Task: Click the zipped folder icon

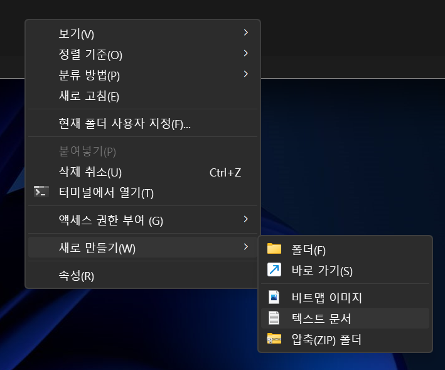Action: click(x=274, y=339)
